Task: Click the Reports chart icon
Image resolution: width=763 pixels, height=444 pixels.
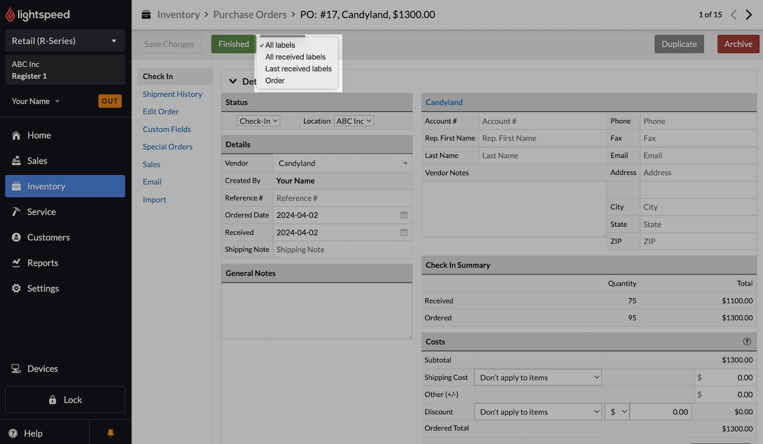Action: coord(16,263)
